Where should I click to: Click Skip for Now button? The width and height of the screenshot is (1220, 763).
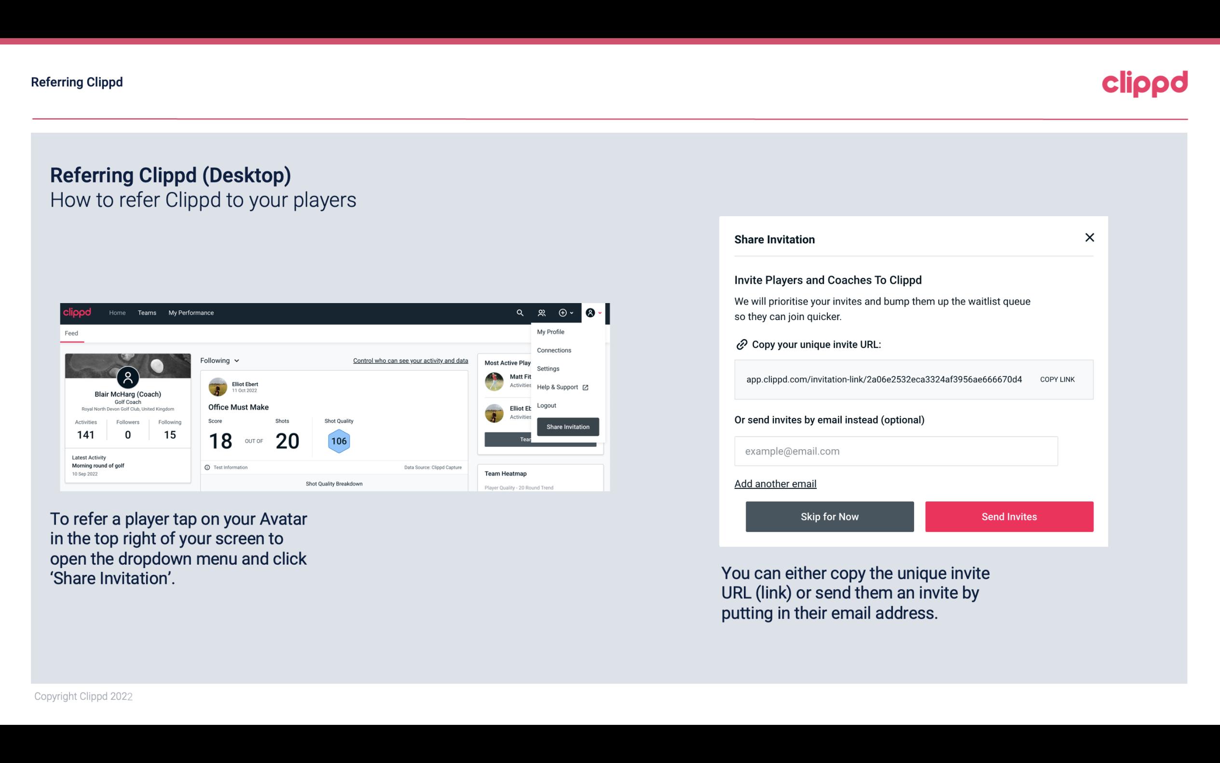coord(829,516)
